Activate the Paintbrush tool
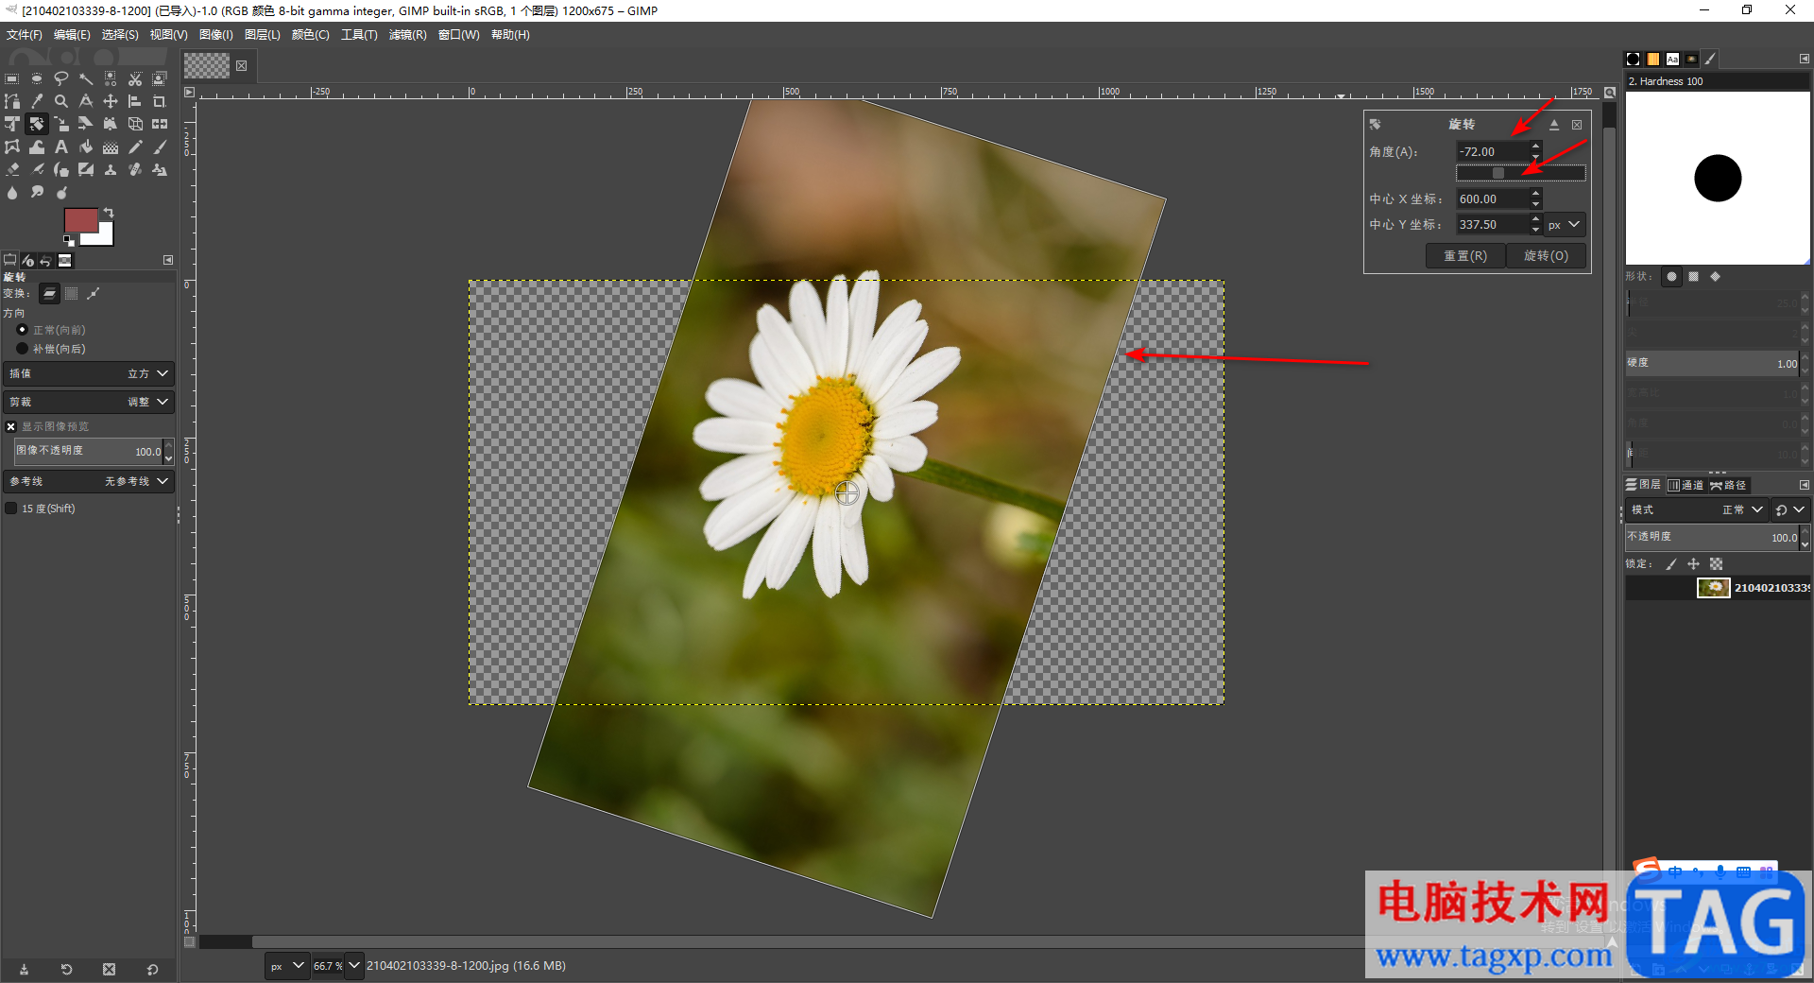This screenshot has width=1814, height=983. click(x=160, y=147)
